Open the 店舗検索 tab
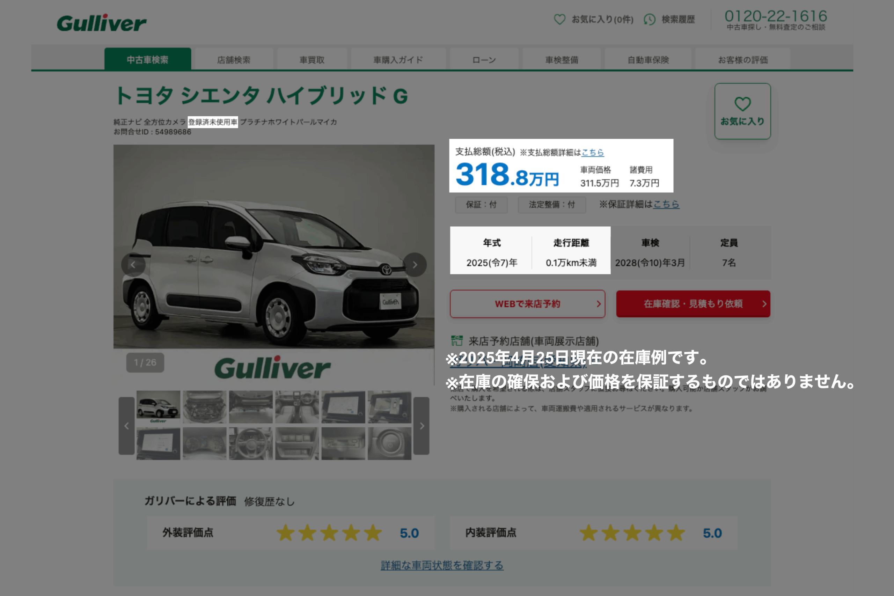This screenshot has width=894, height=596. [234, 60]
